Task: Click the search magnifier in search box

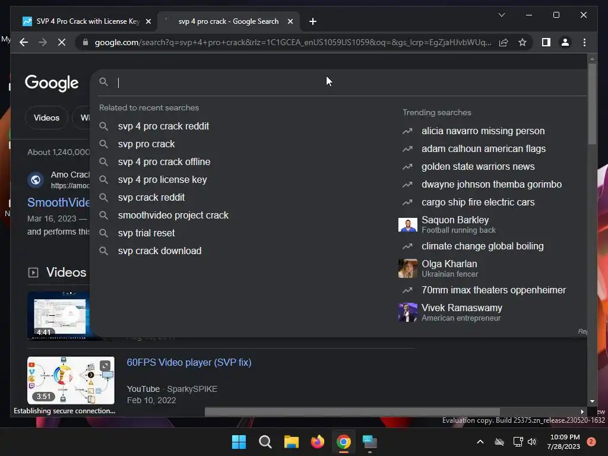Action: tap(103, 82)
